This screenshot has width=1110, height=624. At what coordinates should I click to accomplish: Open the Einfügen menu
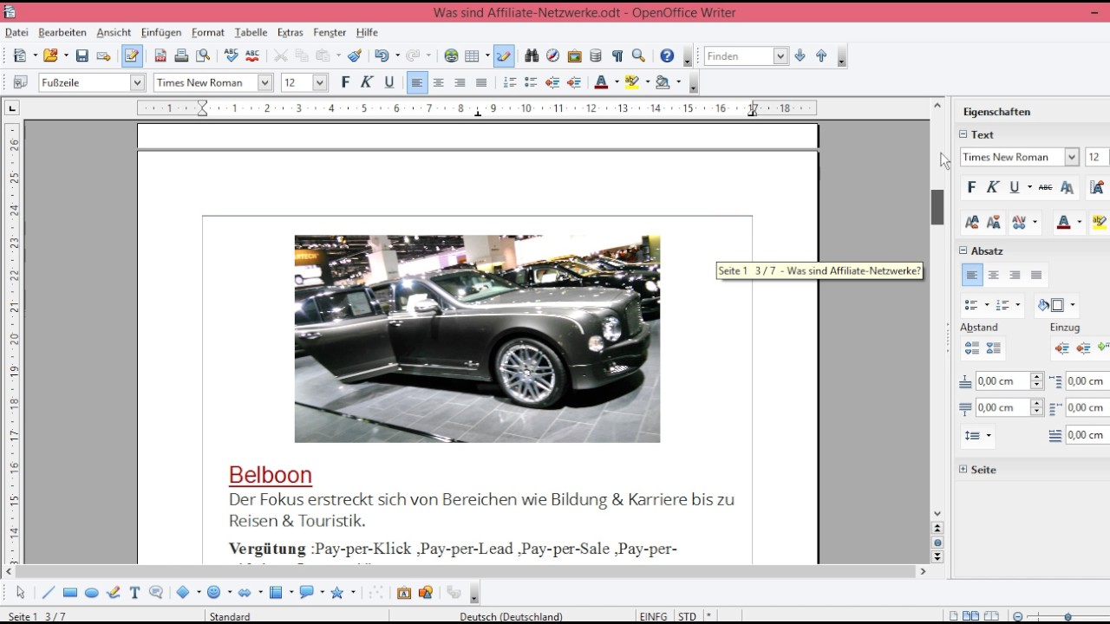[x=161, y=32]
